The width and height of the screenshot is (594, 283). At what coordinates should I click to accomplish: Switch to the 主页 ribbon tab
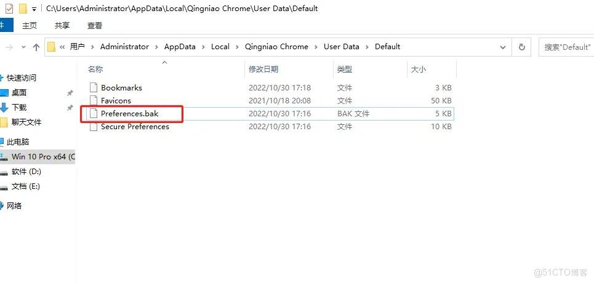coord(30,25)
